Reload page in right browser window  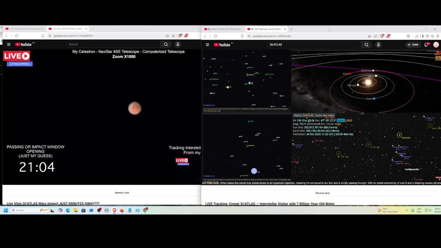tap(215, 36)
